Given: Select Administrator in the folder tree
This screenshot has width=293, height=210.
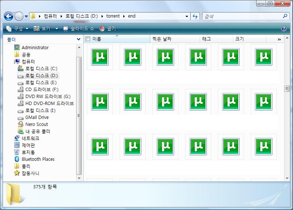Looking at the screenshot, I should [32, 47].
